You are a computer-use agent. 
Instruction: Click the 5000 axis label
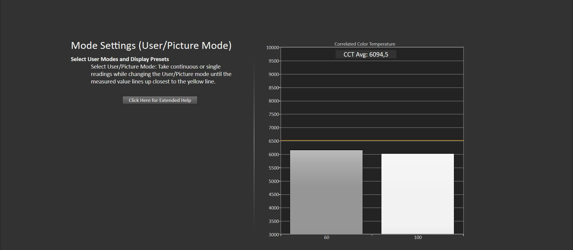tap(274, 181)
